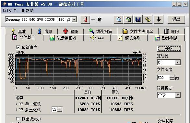Screen dimensions: 190x123
Task: Open options via the wrench gear icon
Action: pos(148,19)
